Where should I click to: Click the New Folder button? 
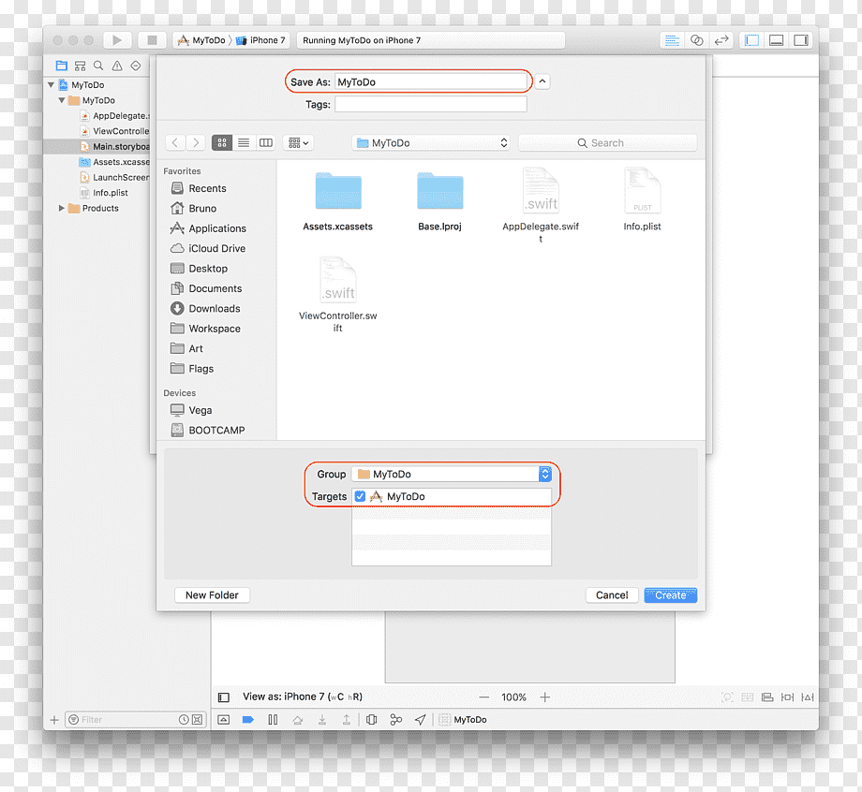click(212, 595)
